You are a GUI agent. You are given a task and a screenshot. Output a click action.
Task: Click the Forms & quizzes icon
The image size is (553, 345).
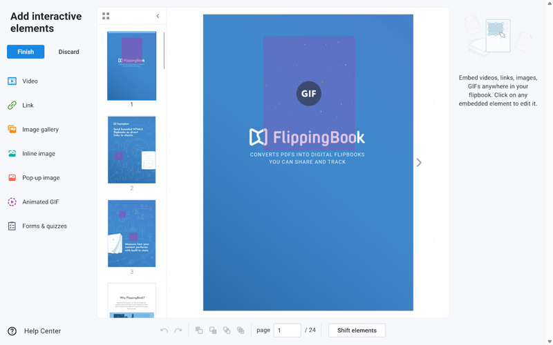(12, 226)
